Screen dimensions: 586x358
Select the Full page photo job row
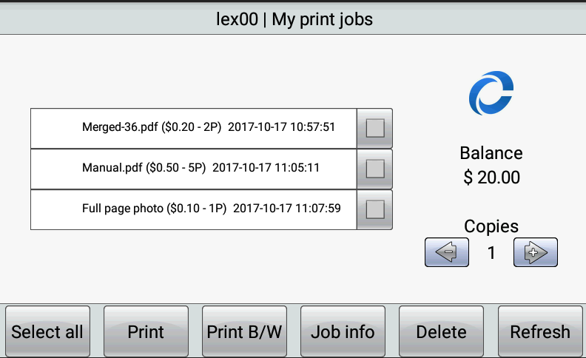coord(194,209)
